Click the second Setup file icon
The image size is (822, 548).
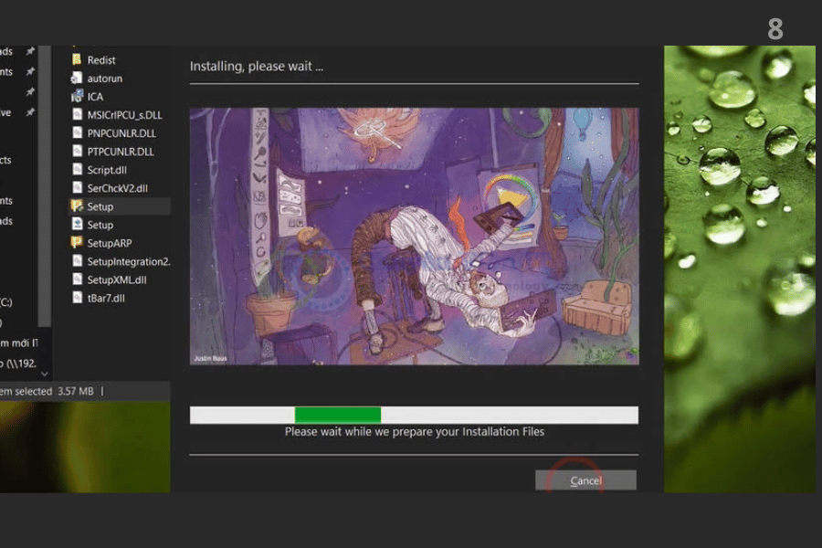coord(78,225)
